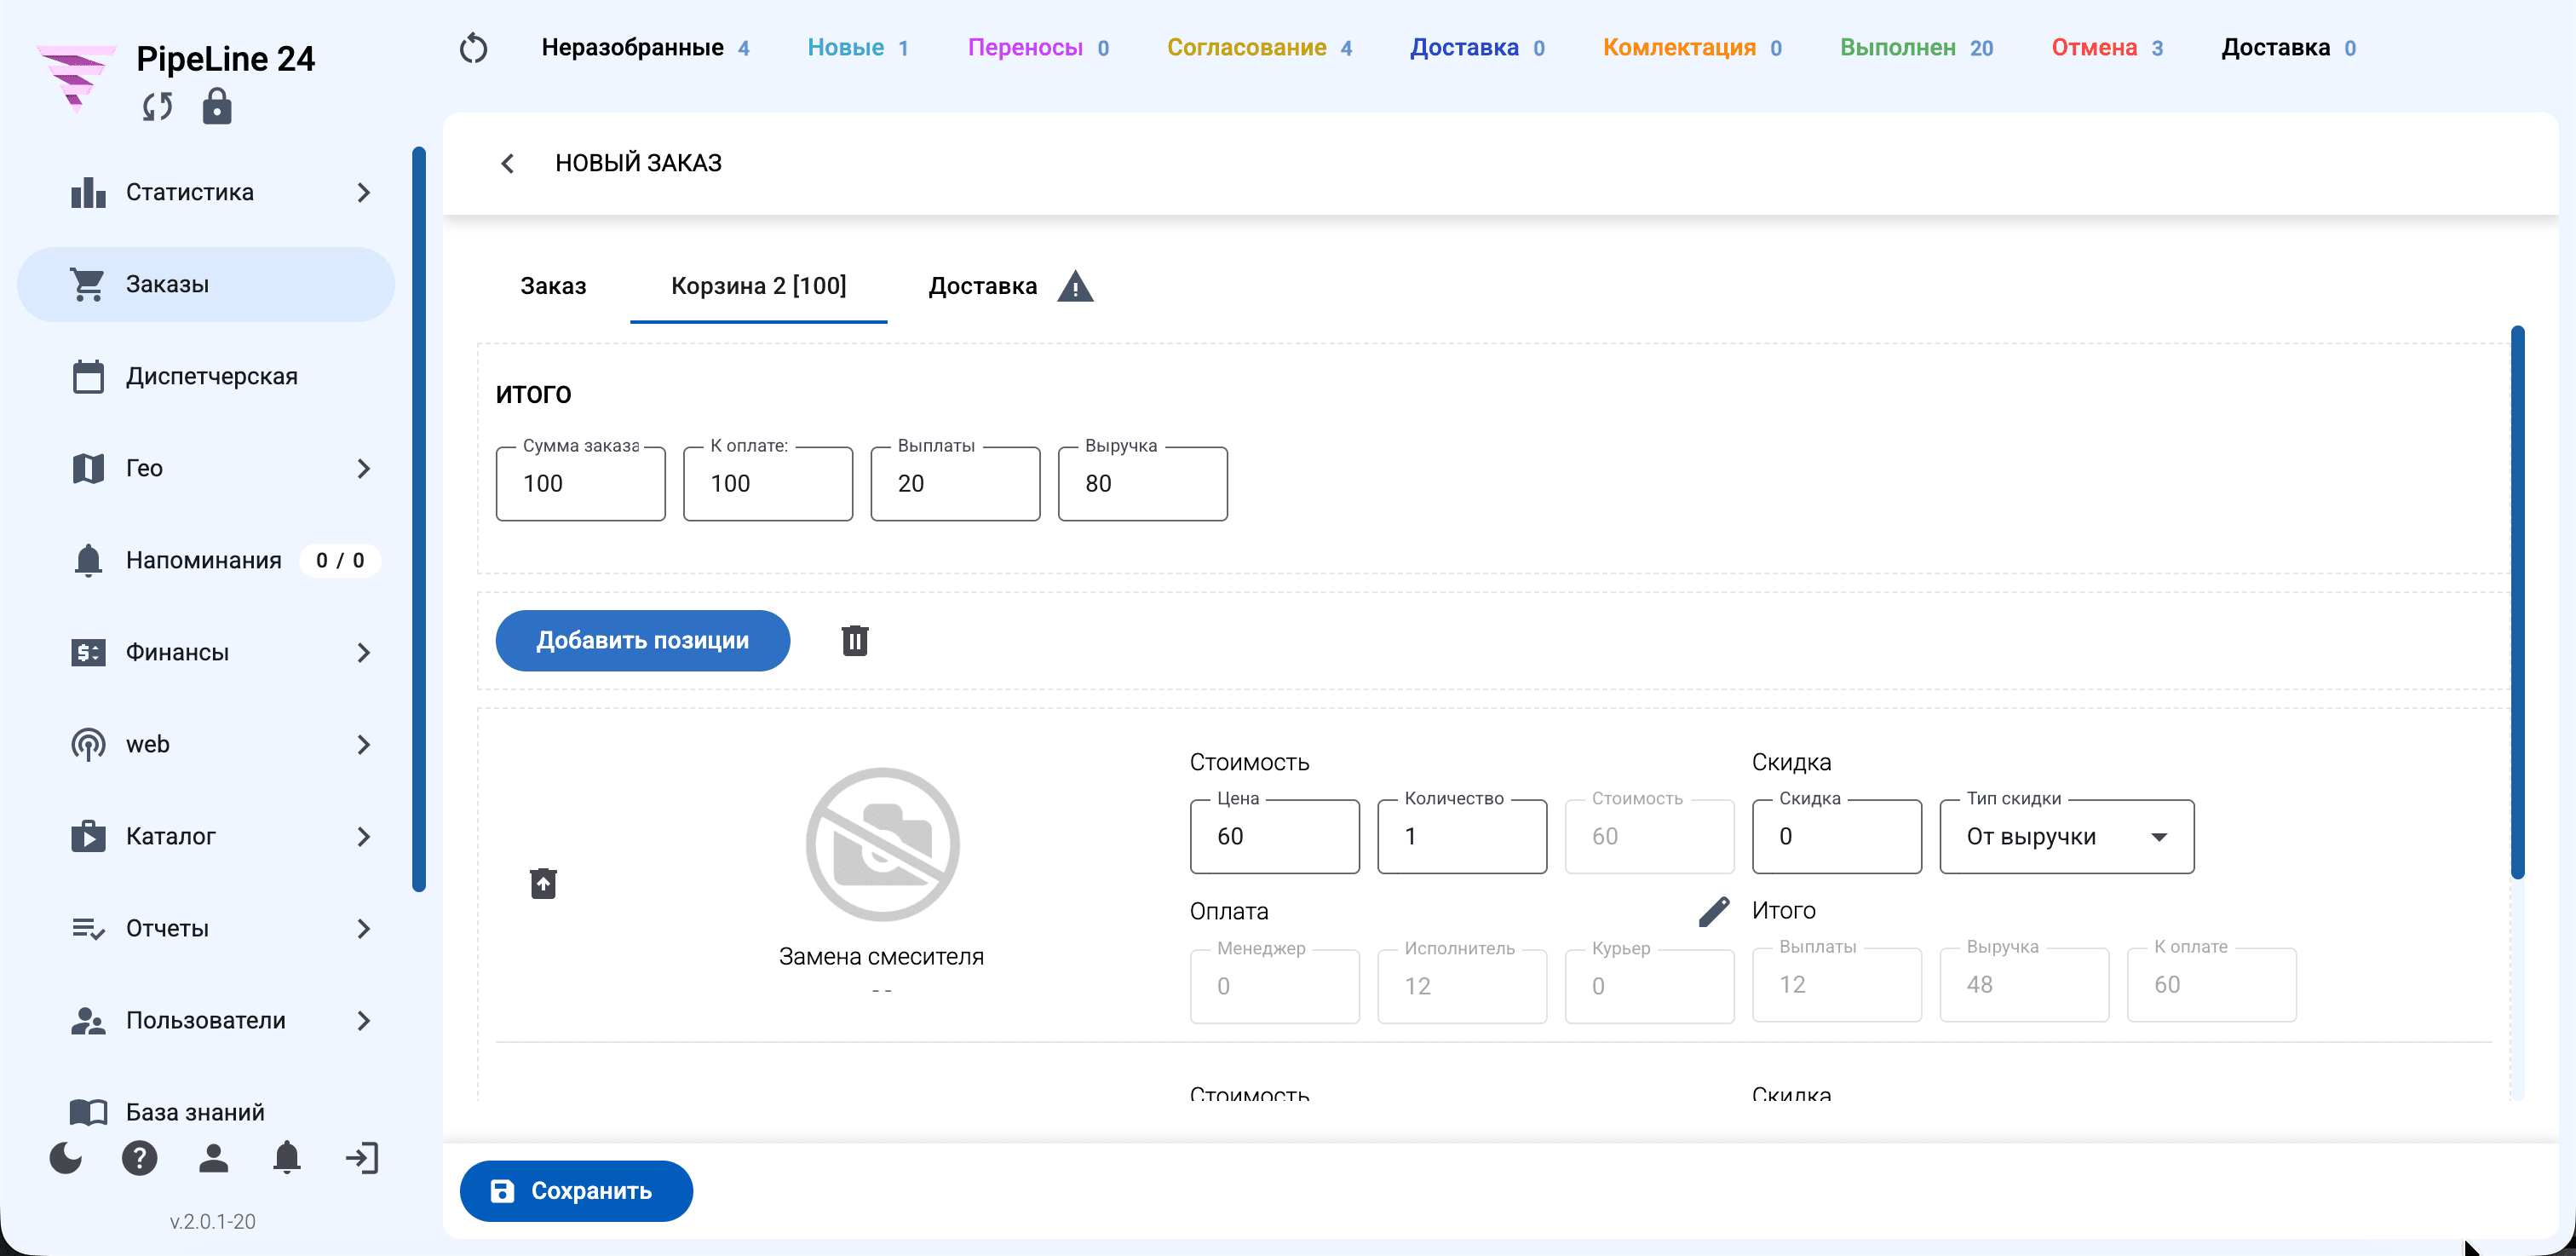Click the Добавить позиции button
This screenshot has width=2576, height=1256.
pyautogui.click(x=643, y=640)
